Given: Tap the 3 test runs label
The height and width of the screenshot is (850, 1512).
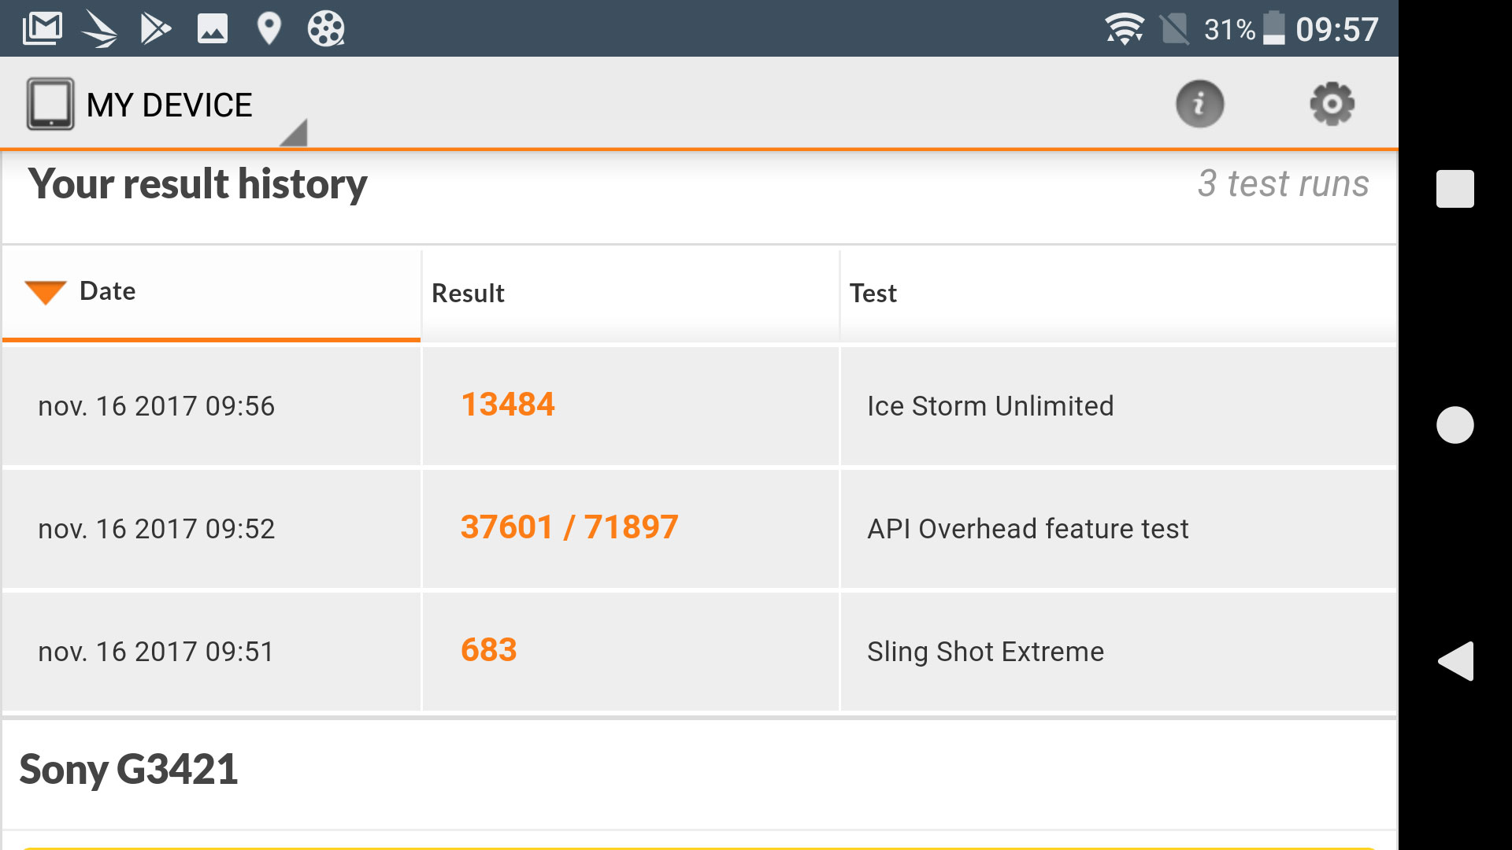Looking at the screenshot, I should [x=1283, y=184].
